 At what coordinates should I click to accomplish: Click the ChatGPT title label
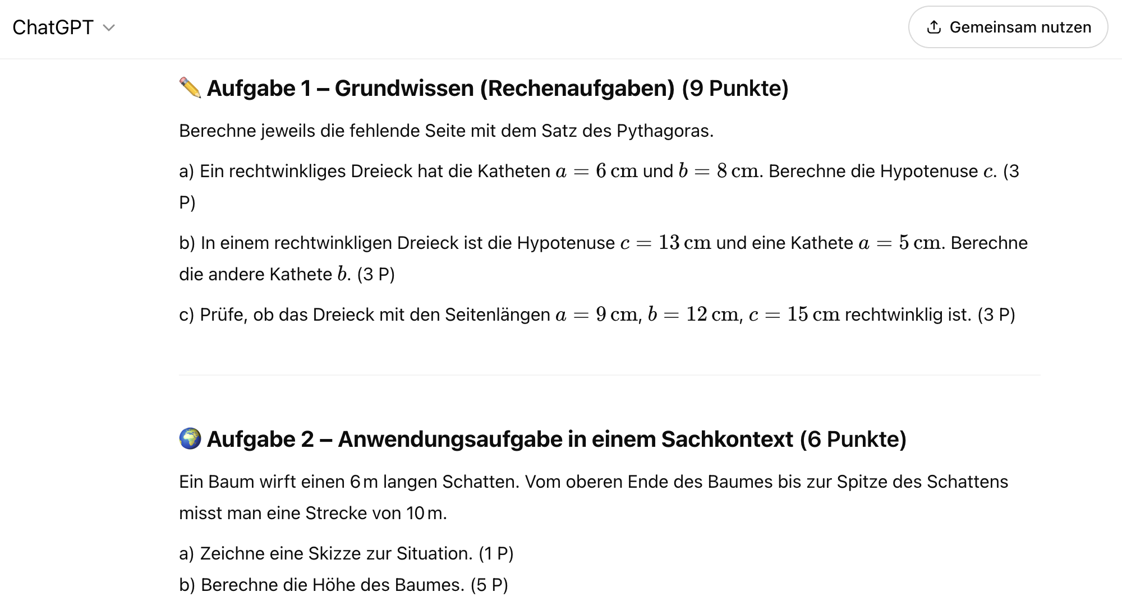pos(53,27)
